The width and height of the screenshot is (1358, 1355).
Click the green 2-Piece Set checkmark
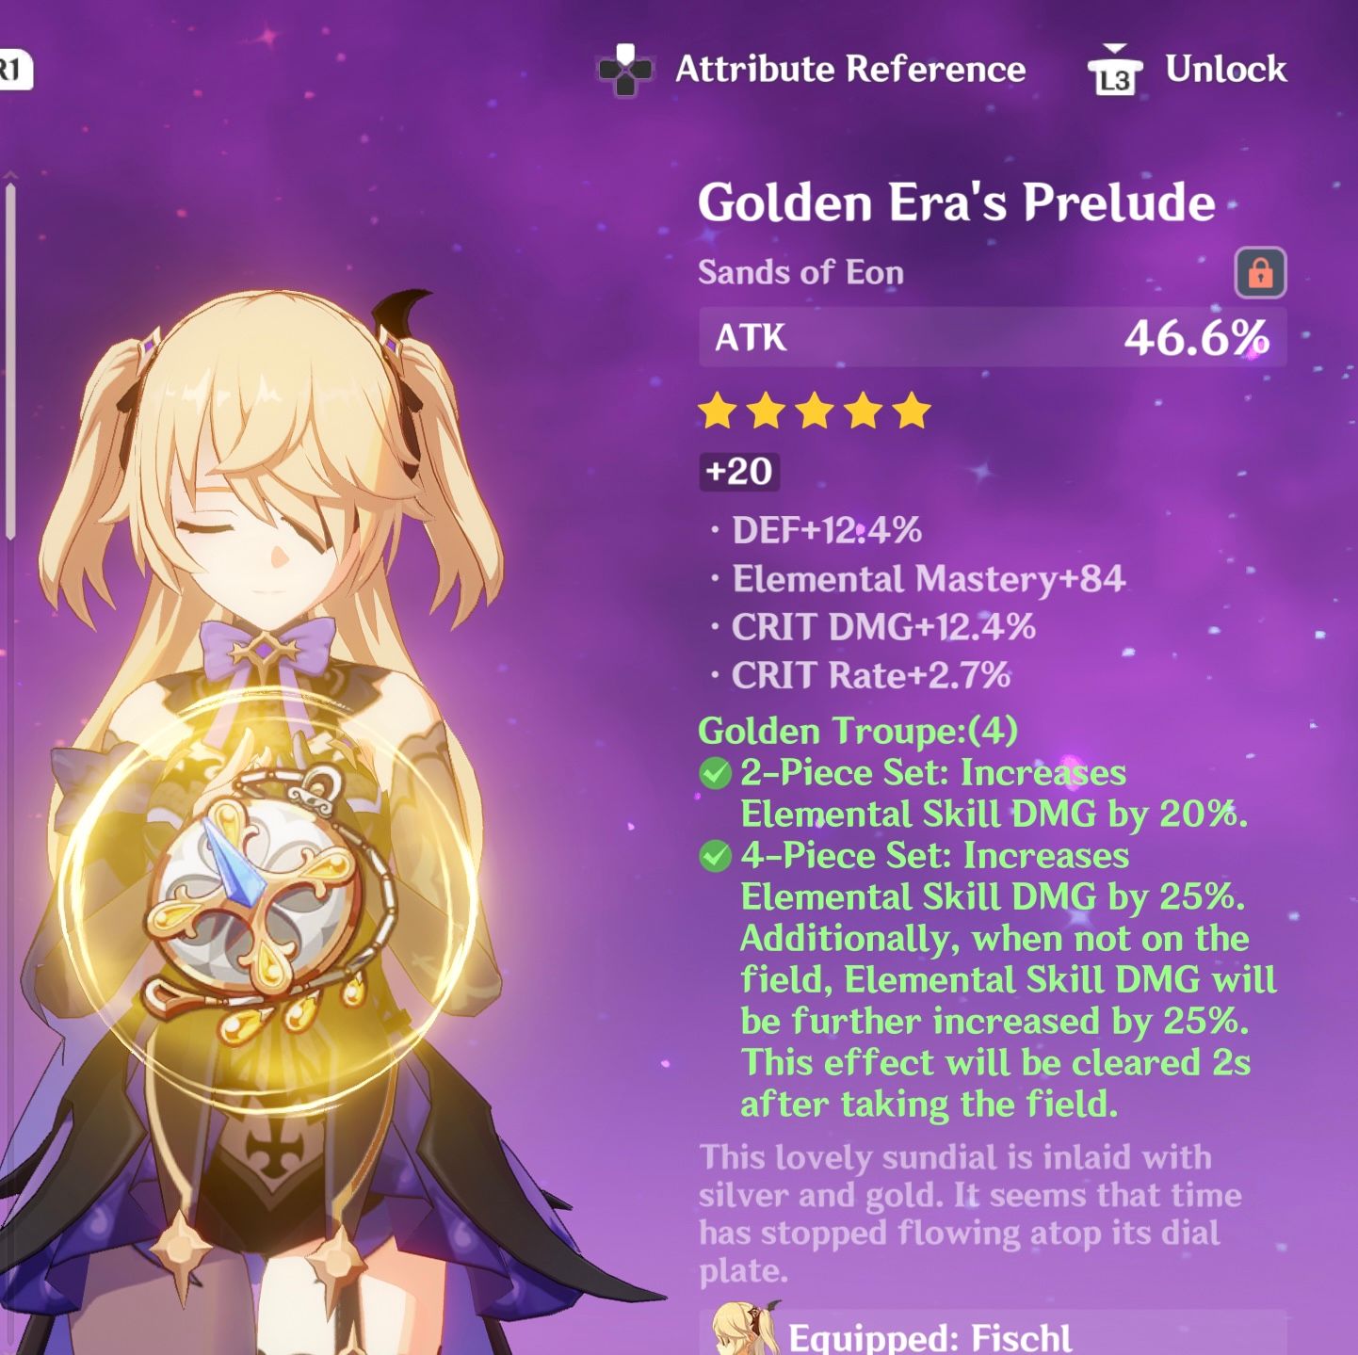tap(716, 774)
